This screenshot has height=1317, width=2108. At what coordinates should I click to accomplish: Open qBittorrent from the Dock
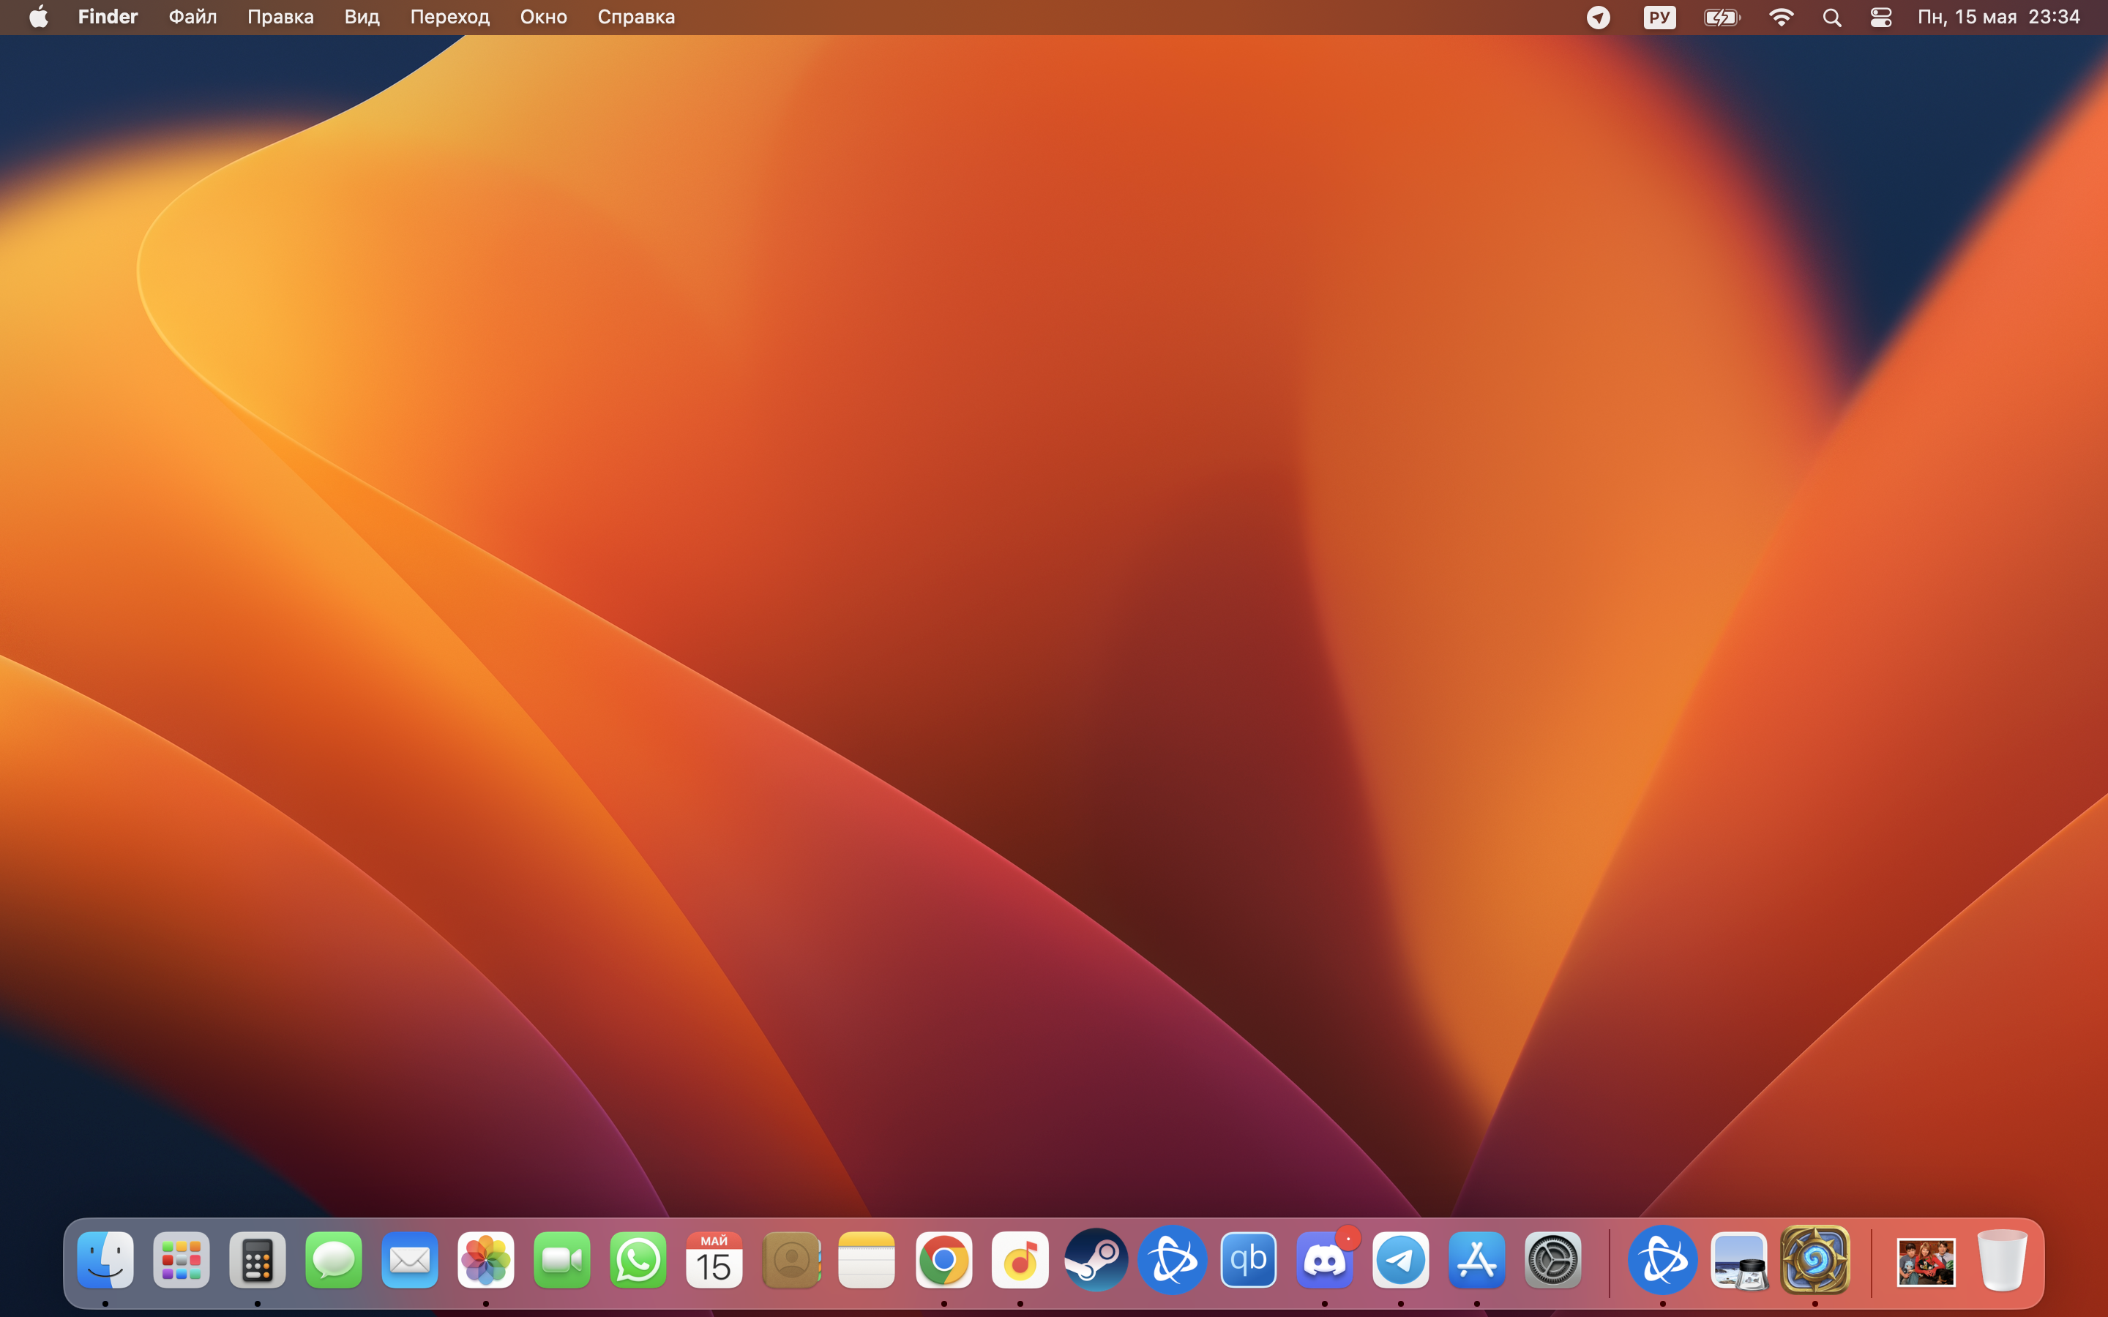tap(1248, 1259)
